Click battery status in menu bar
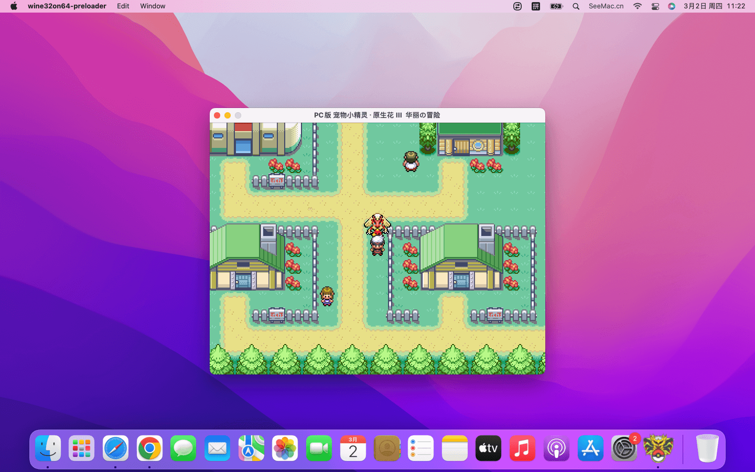 [x=556, y=6]
